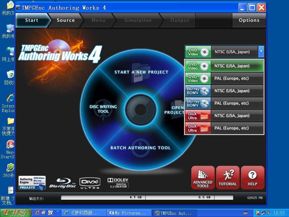The image size is (289, 217).
Task: Click the DivX Ultra logo
Action: 90,183
